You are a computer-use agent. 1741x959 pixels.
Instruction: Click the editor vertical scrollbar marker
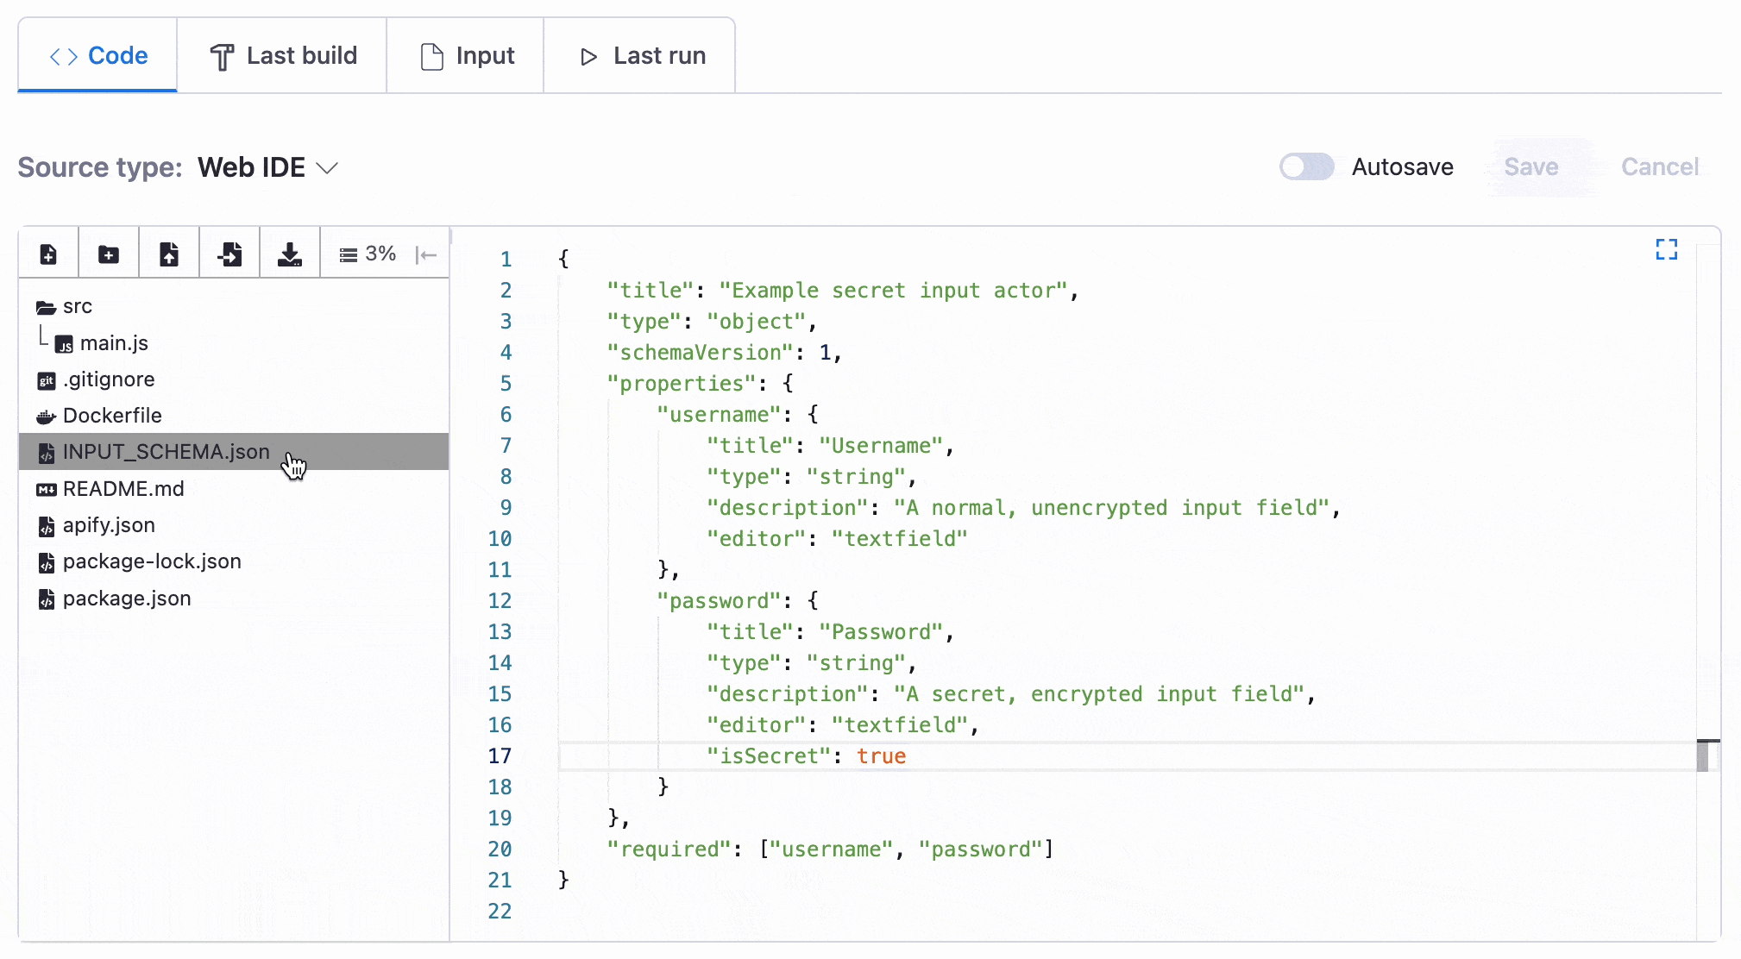(1702, 755)
